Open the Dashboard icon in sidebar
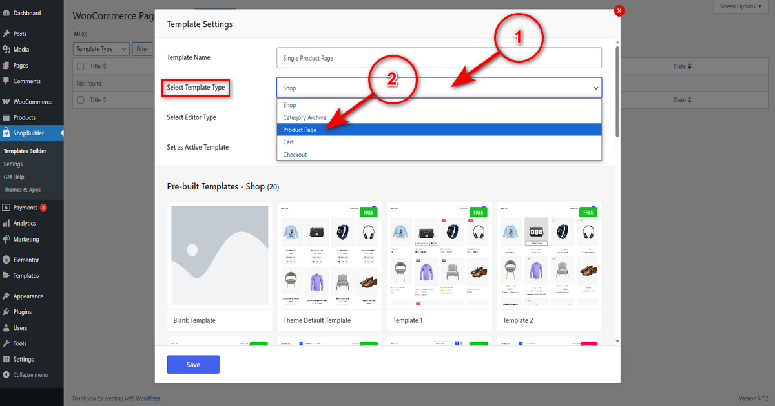Screen dimensions: 775x406 tap(6, 13)
